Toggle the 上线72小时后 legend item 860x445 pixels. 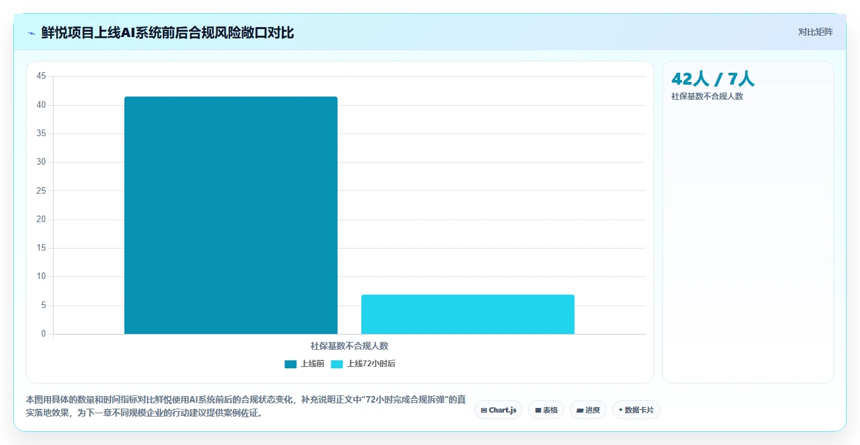tap(363, 364)
